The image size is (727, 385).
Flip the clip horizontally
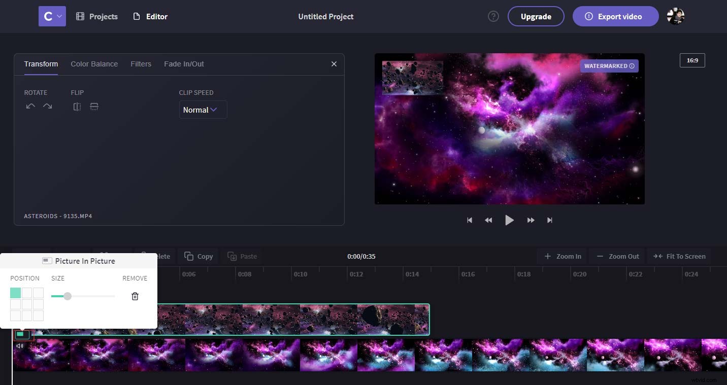(x=77, y=106)
